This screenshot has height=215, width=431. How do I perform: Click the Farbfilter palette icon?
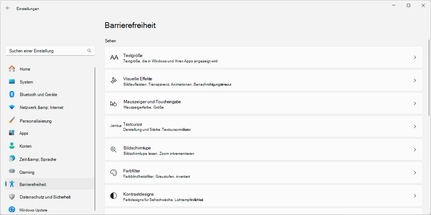click(x=114, y=173)
